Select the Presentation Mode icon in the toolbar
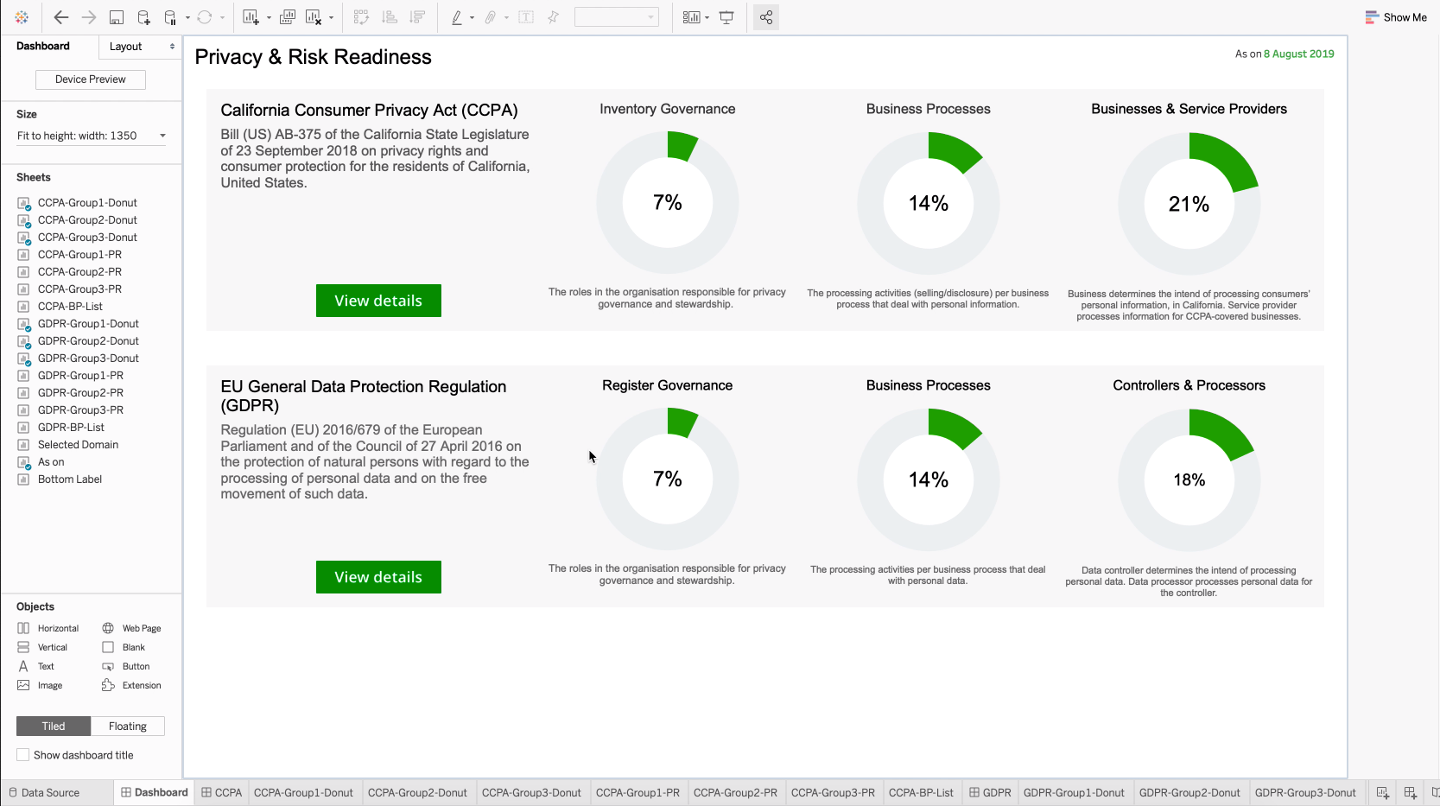The height and width of the screenshot is (806, 1440). pos(726,16)
